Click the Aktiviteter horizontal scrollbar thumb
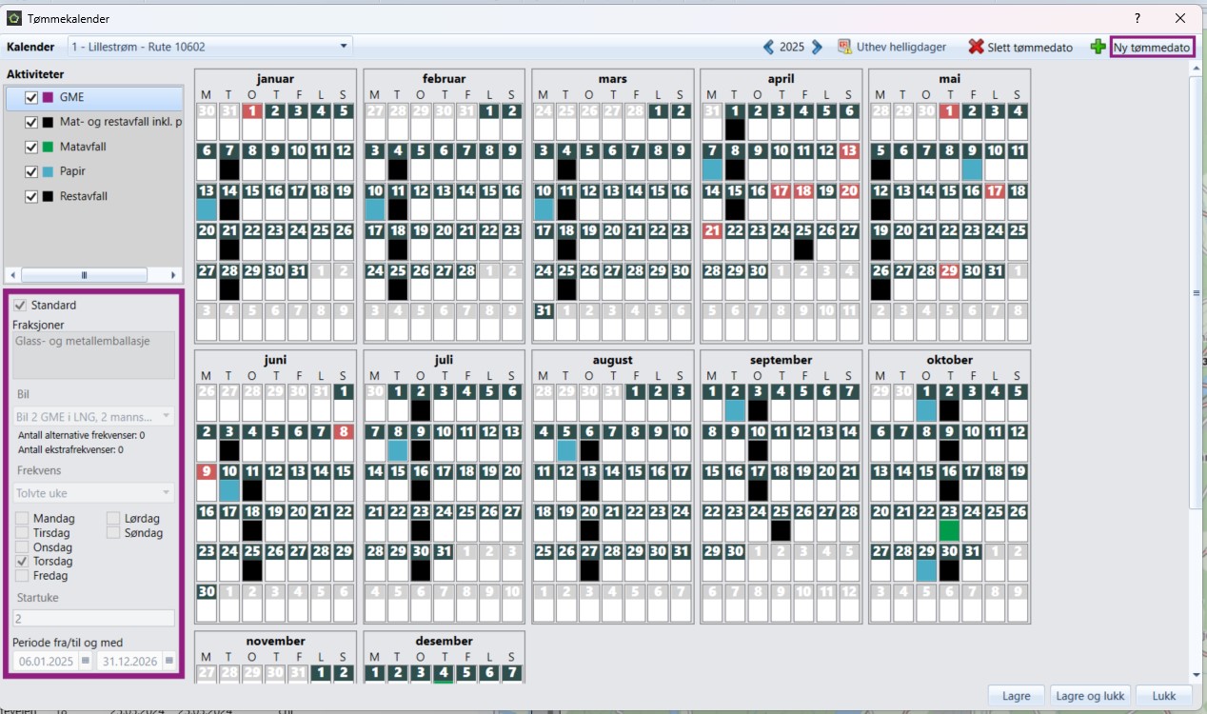Viewport: 1207px width, 714px height. pyautogui.click(x=84, y=275)
